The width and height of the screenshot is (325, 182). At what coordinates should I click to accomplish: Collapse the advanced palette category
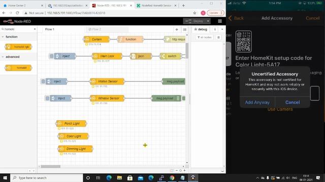pos(12,57)
